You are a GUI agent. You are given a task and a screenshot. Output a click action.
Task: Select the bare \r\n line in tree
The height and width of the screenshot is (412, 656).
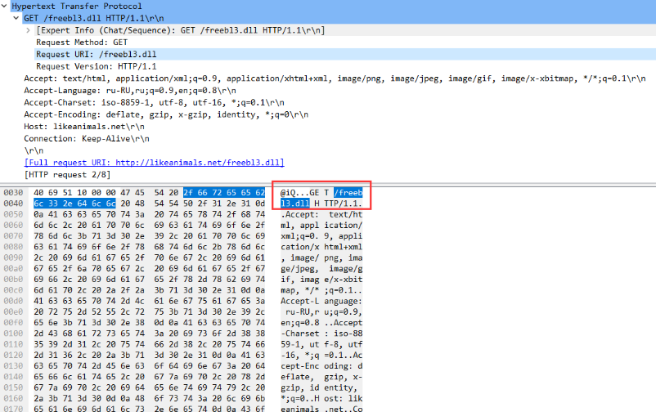pyautogui.click(x=34, y=150)
